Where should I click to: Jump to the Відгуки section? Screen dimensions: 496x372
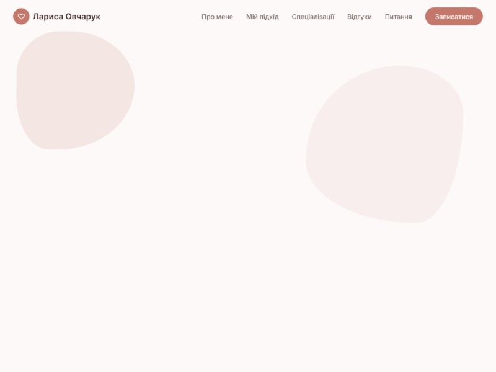point(359,17)
